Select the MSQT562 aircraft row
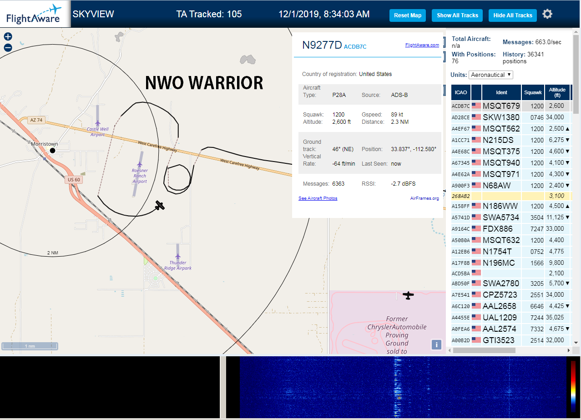Screen dimensions: 581x420 click(x=510, y=129)
